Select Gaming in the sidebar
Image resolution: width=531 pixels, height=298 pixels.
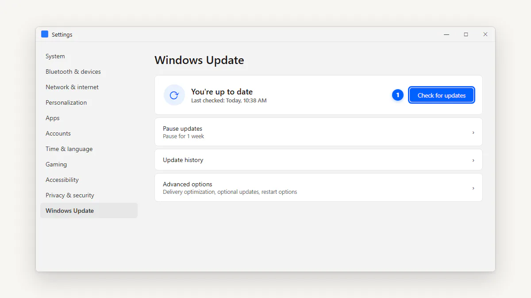89,164
